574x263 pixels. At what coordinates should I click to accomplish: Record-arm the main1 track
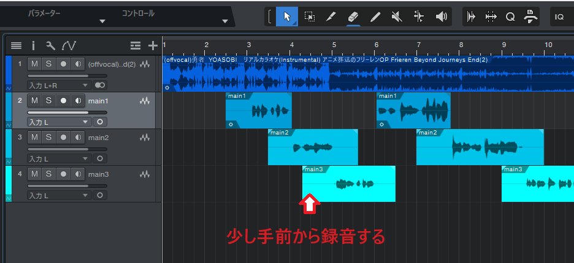pyautogui.click(x=63, y=100)
